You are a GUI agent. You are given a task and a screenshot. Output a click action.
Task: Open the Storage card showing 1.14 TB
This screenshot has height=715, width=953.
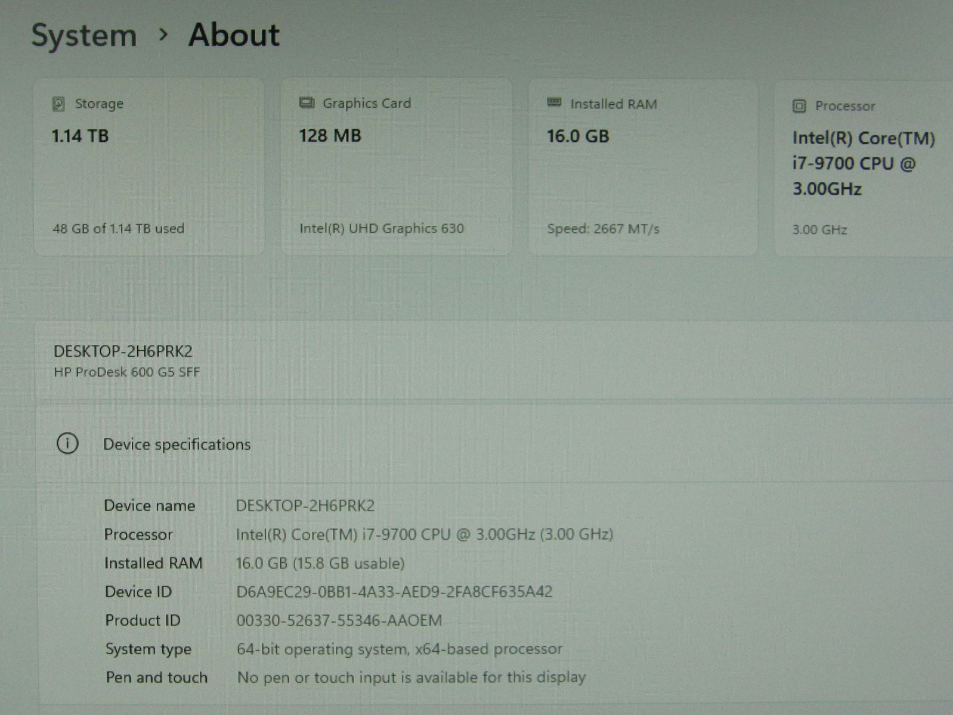pyautogui.click(x=149, y=167)
